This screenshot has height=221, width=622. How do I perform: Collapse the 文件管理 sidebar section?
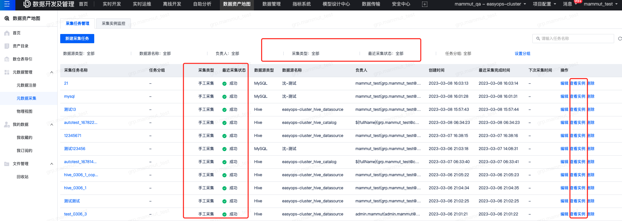pyautogui.click(x=52, y=164)
